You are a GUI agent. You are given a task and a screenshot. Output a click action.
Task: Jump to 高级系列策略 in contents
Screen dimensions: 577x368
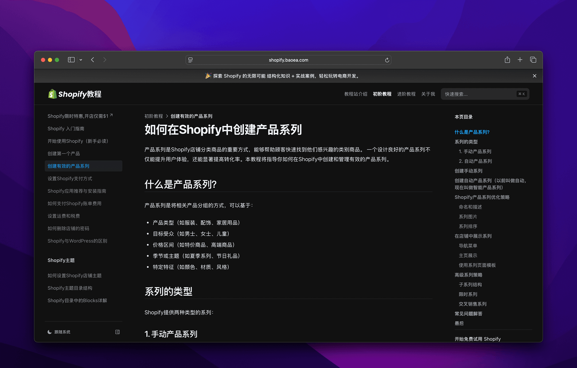point(469,275)
